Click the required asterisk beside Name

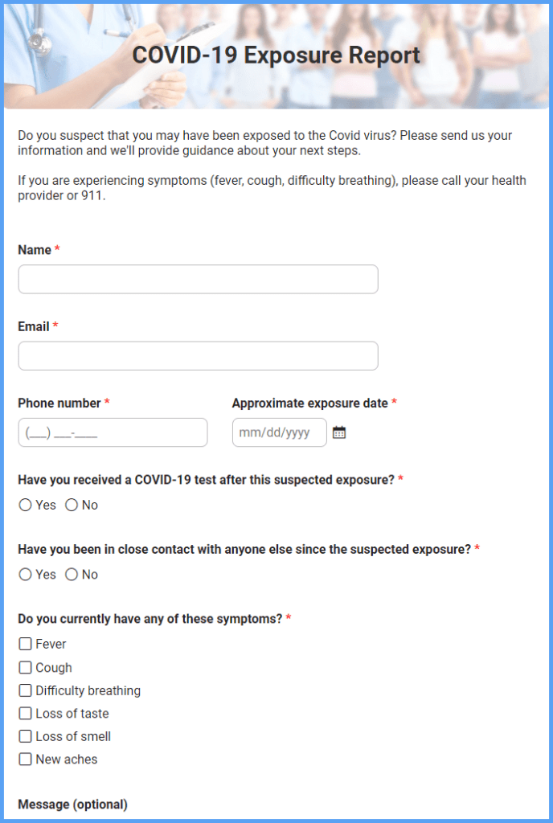55,249
